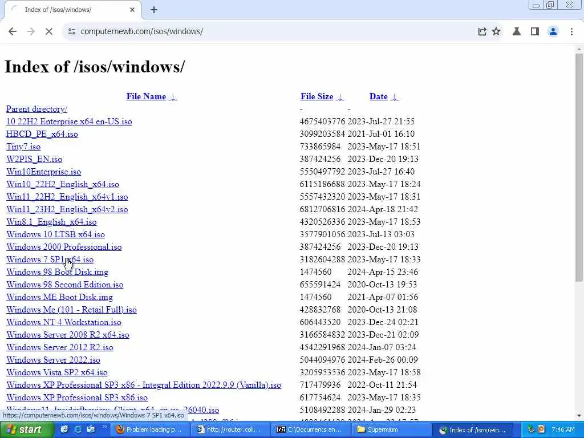Click Windows 98 Second Edition.iso
Image resolution: width=584 pixels, height=438 pixels.
[65, 285]
